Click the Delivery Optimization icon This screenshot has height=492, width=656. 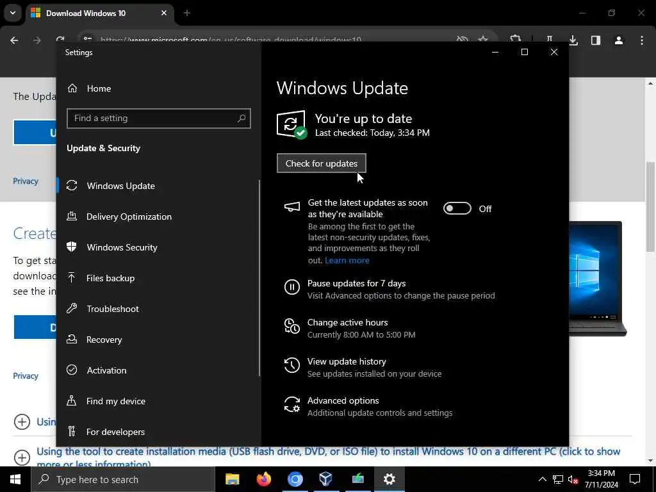[x=72, y=217]
